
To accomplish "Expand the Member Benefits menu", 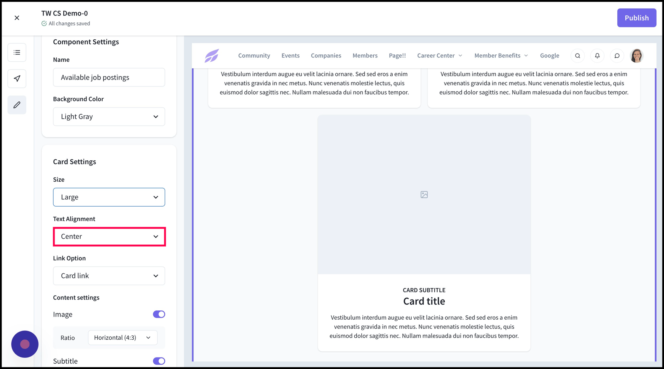I will point(501,56).
